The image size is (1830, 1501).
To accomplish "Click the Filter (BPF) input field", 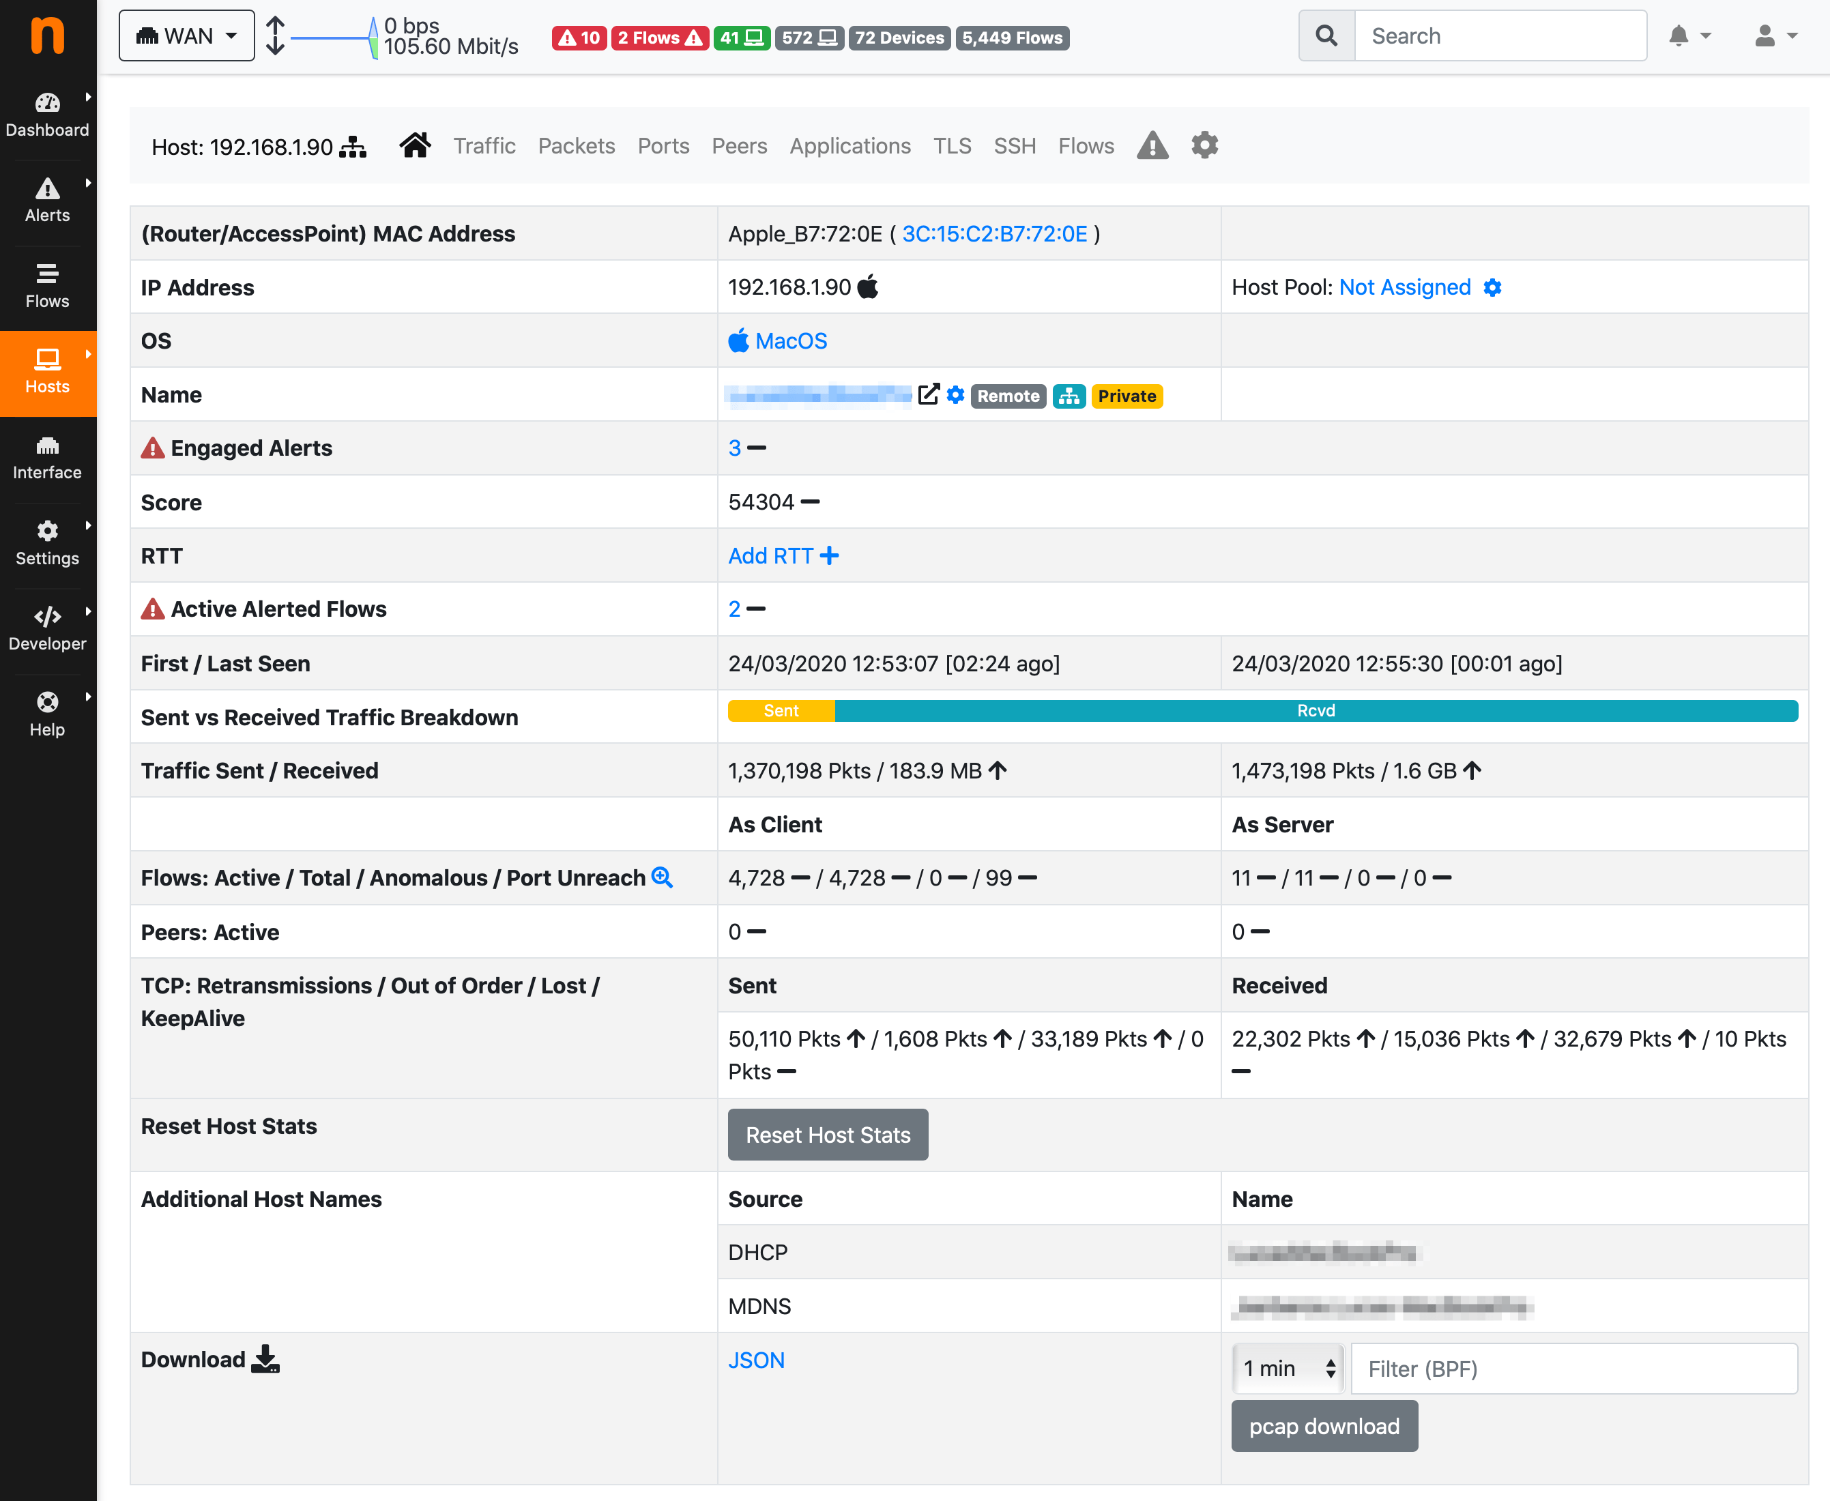I will pos(1573,1368).
